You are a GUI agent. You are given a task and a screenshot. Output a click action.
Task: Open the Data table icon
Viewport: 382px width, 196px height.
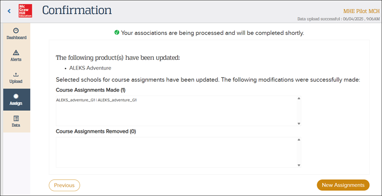click(16, 118)
